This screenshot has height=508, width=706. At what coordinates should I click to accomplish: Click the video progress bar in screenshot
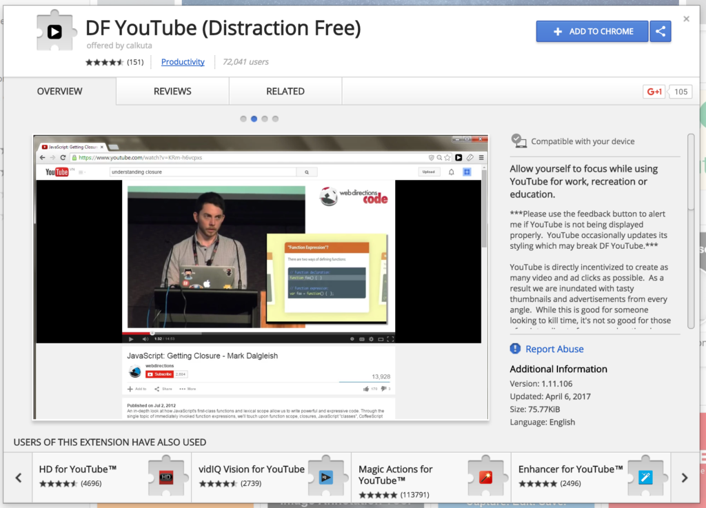click(x=259, y=334)
